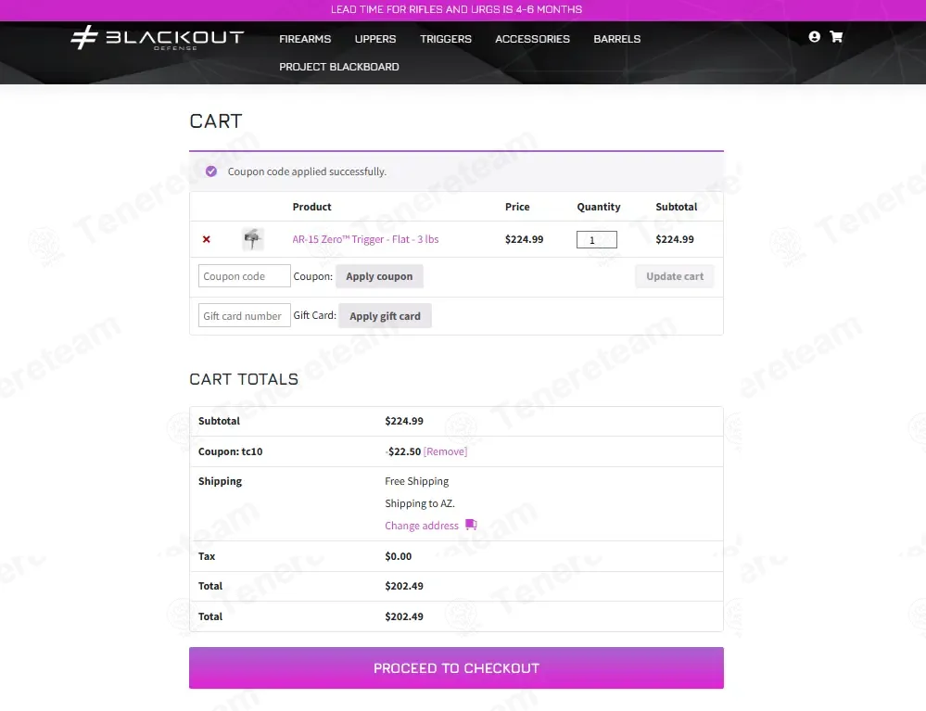
Task: Go to Project Blackboard page
Action: click(x=338, y=67)
